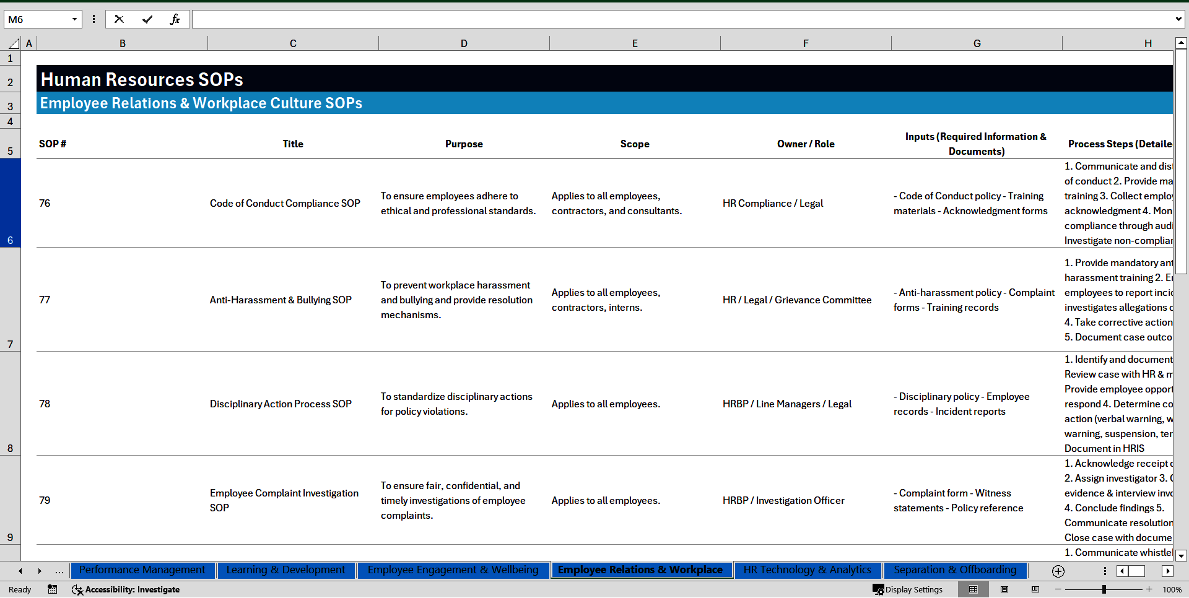This screenshot has width=1189, height=598.
Task: Open the macro recording status bar icon
Action: (53, 589)
